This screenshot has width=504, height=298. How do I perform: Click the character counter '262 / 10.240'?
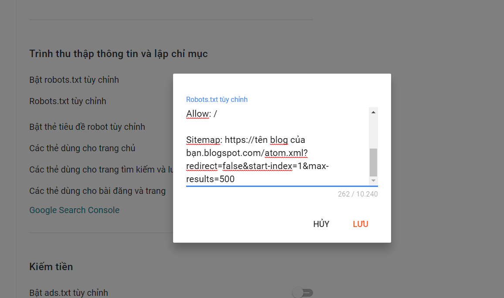pos(358,194)
